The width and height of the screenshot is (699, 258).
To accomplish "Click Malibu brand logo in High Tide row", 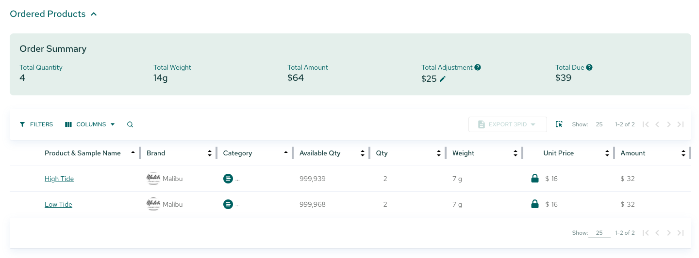I will (153, 179).
